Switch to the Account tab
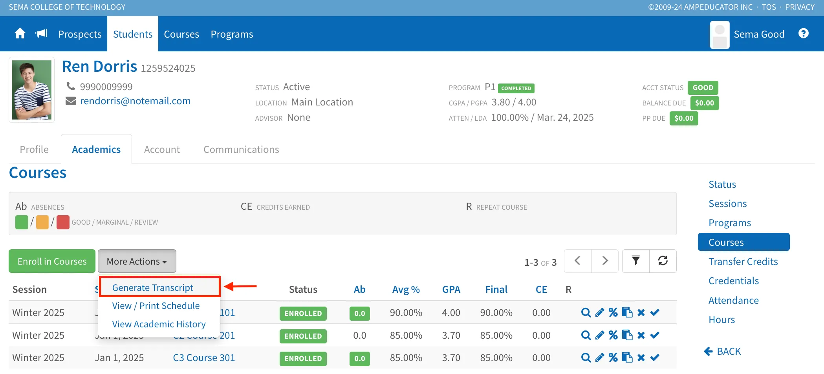 pos(162,149)
